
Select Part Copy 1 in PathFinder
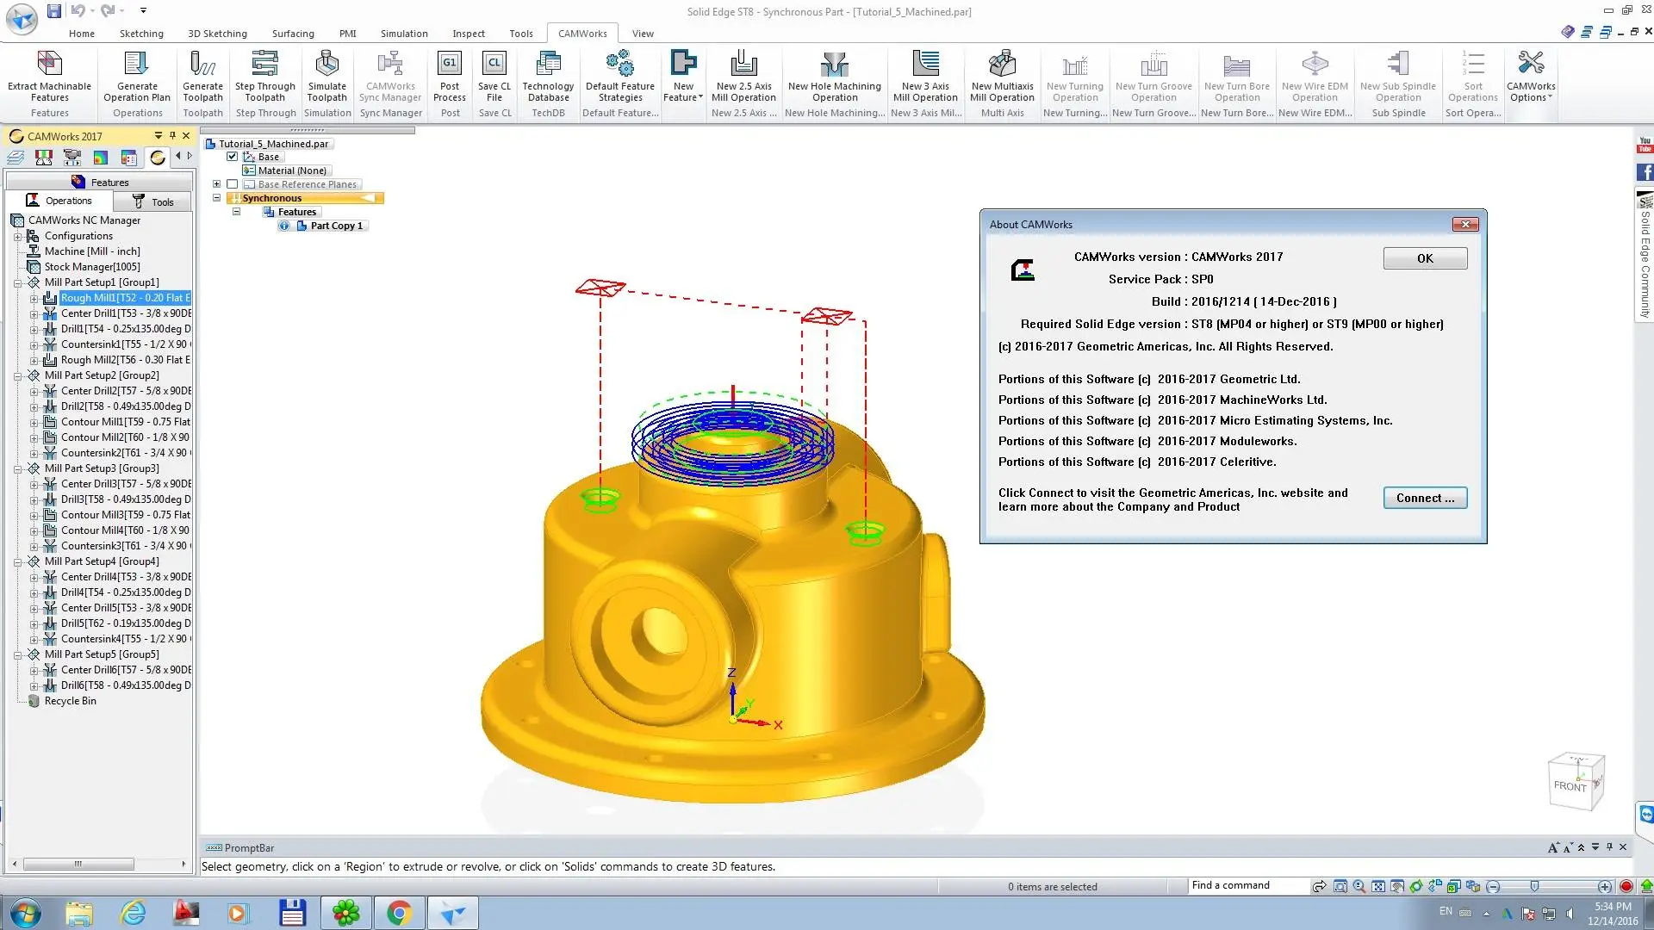pyautogui.click(x=337, y=226)
